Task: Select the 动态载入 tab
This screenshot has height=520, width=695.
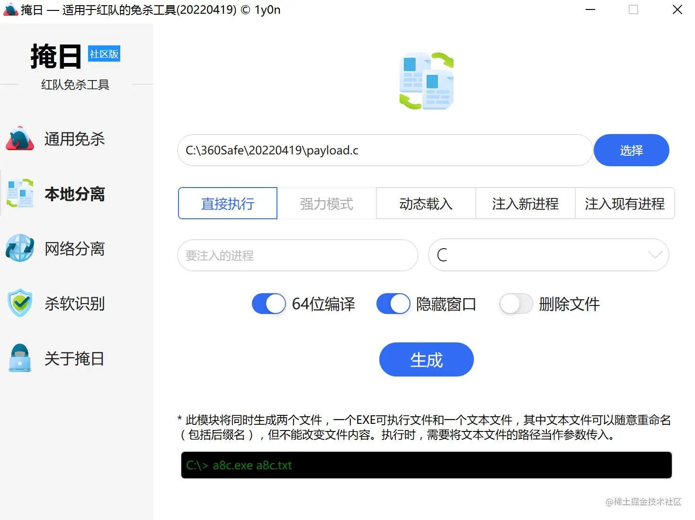Action: click(426, 203)
